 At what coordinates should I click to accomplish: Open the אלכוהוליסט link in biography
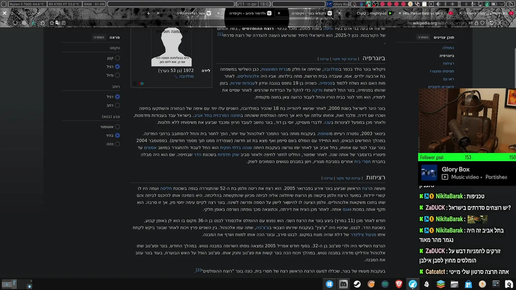pyautogui.click(x=248, y=76)
